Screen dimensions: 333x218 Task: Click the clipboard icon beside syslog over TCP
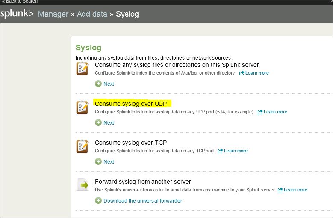pos(82,146)
